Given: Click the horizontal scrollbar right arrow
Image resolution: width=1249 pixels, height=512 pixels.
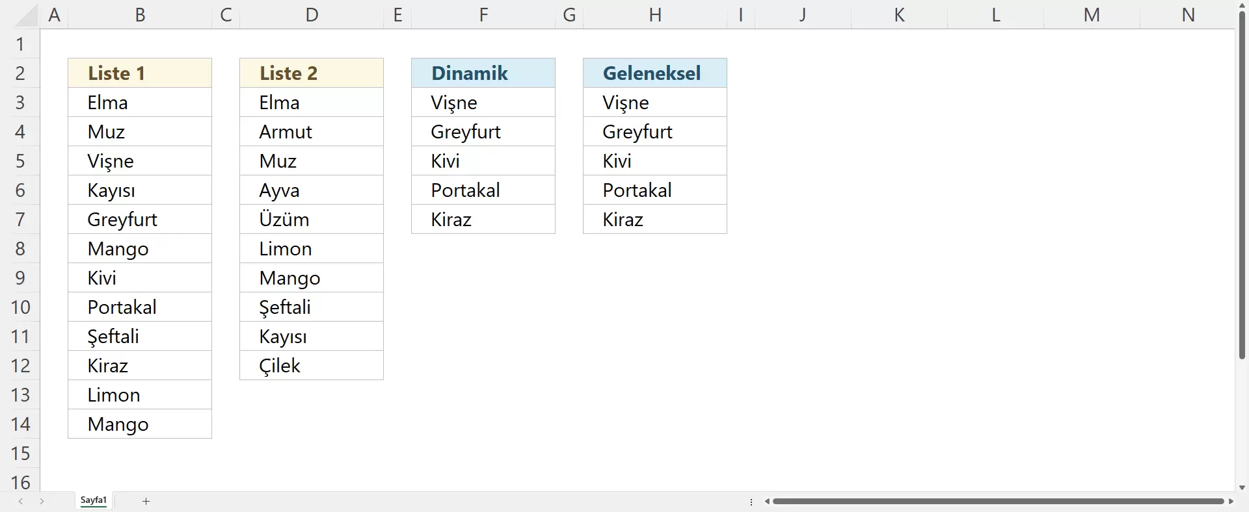Looking at the screenshot, I should tap(1231, 501).
